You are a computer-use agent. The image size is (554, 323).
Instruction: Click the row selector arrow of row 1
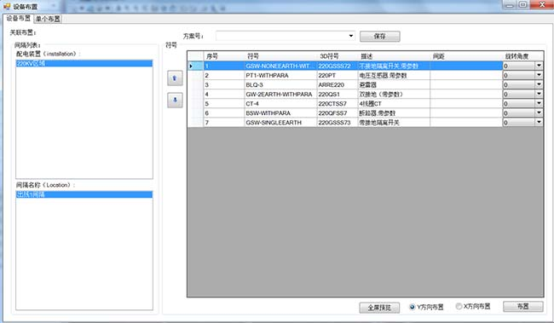191,66
